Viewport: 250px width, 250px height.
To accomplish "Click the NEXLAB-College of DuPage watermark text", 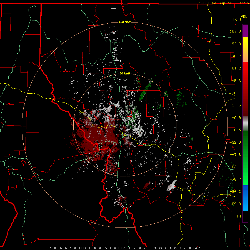I will click(x=223, y=3).
